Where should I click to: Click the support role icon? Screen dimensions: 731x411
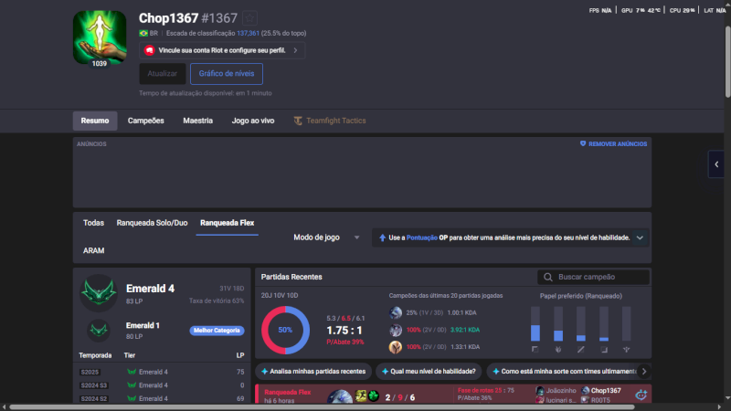(x=626, y=349)
